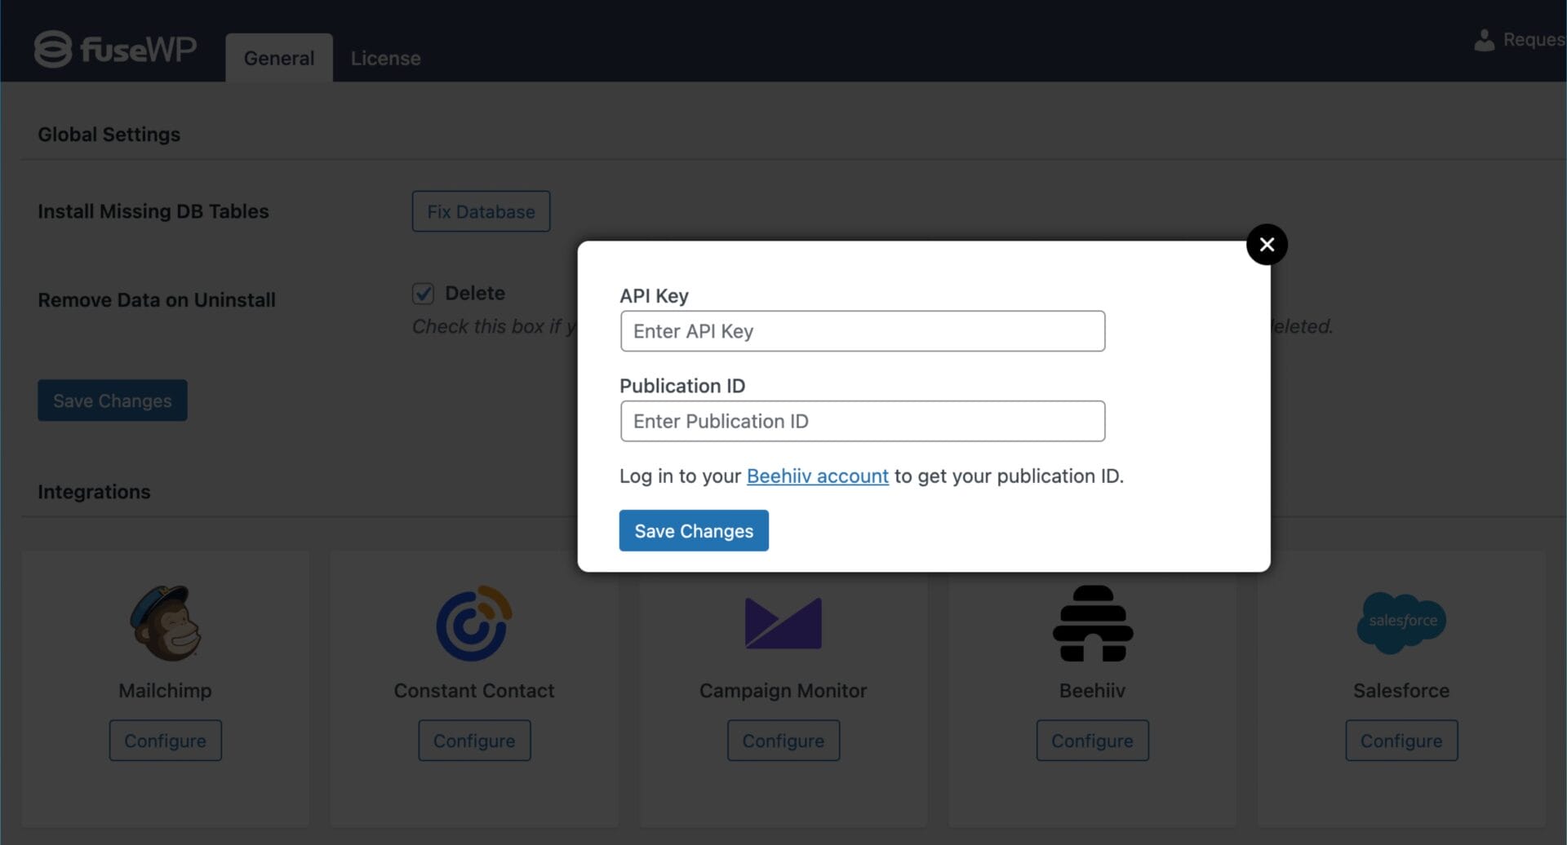Click the Constant Contact logo
The image size is (1567, 845).
(x=474, y=623)
